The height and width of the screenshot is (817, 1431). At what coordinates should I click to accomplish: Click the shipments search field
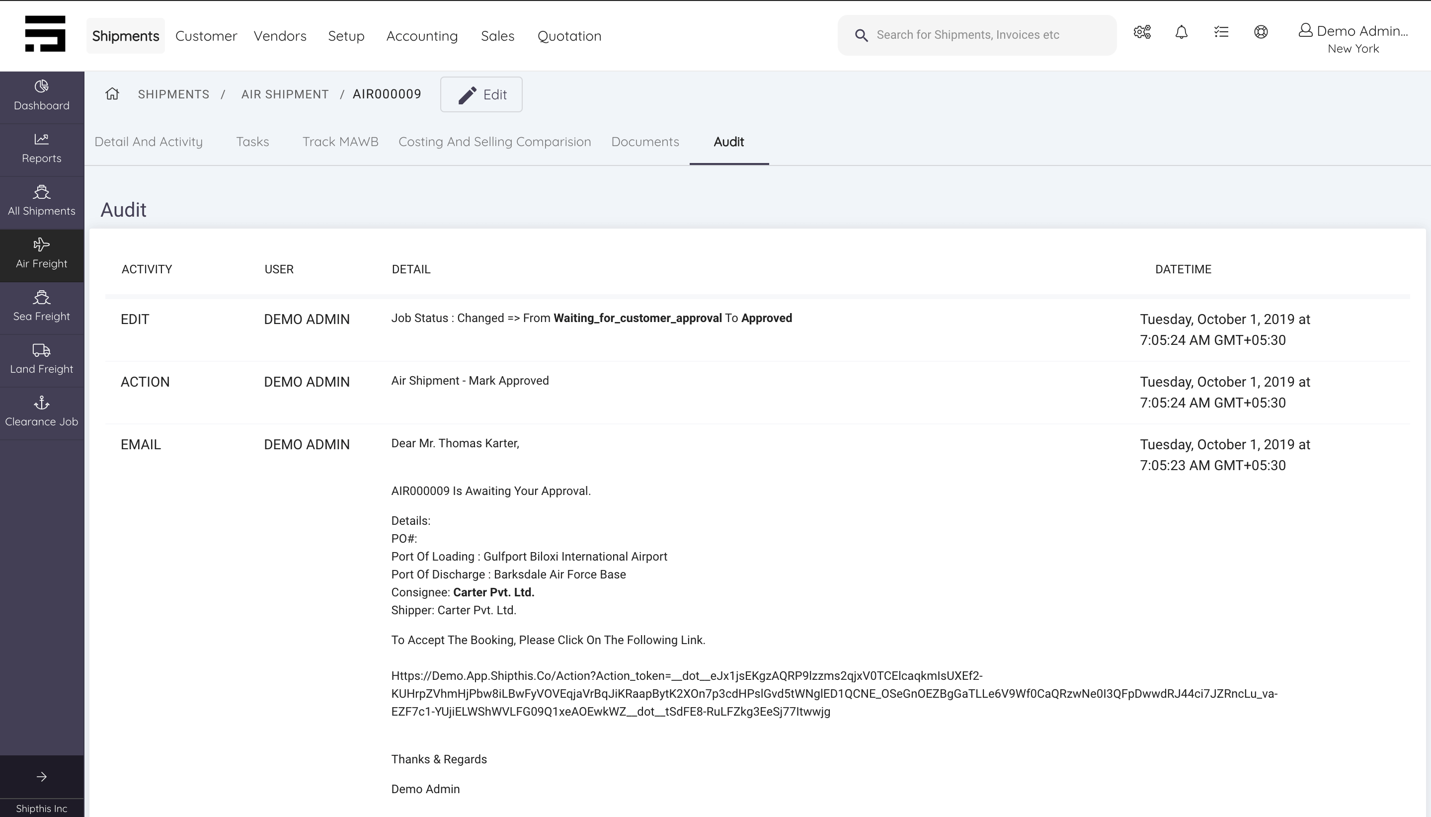[x=976, y=35]
